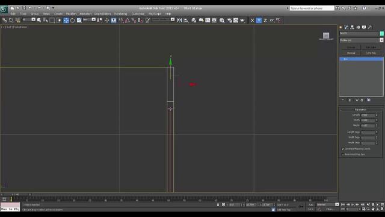Open the Create menu

(58, 14)
